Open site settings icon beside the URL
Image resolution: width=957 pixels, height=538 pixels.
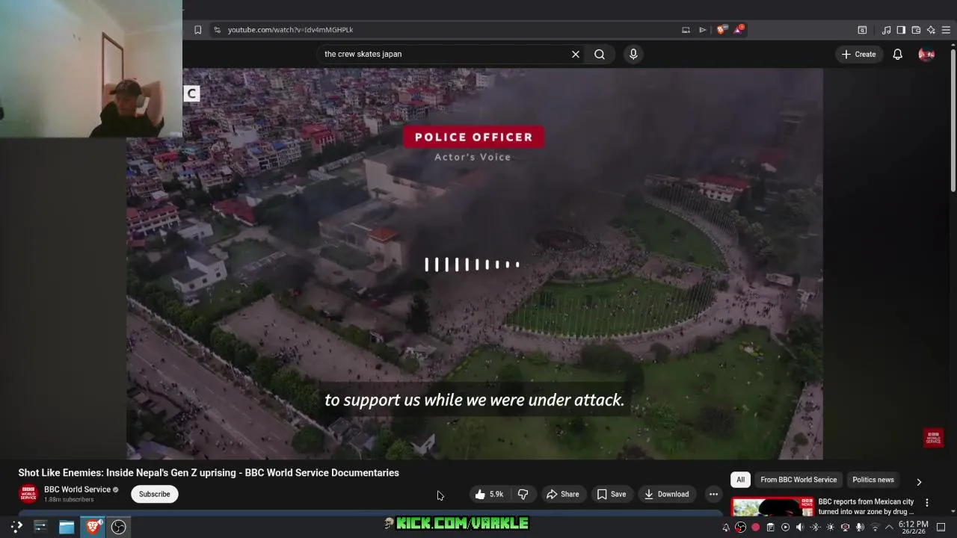(x=217, y=30)
